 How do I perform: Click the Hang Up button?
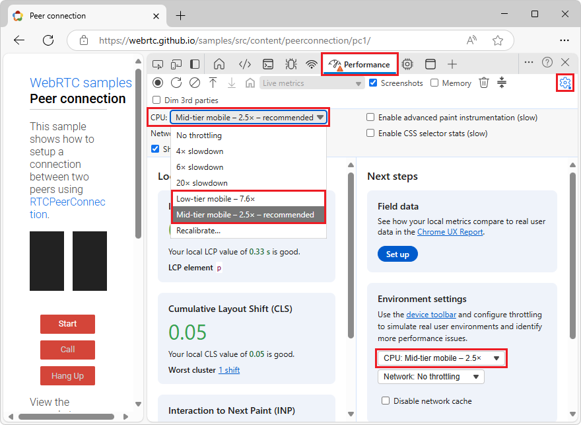(67, 375)
